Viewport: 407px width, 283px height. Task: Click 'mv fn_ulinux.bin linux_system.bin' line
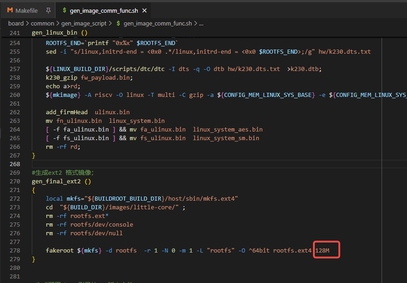[105, 121]
